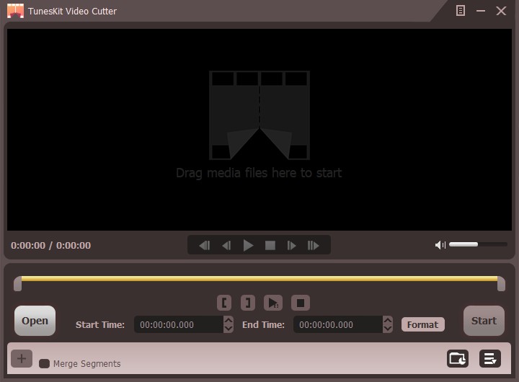Mute audio using the speaker icon
519x382 pixels.
point(440,245)
